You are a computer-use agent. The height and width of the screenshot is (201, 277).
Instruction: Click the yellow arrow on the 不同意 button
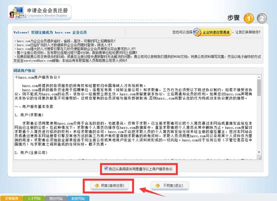157,185
